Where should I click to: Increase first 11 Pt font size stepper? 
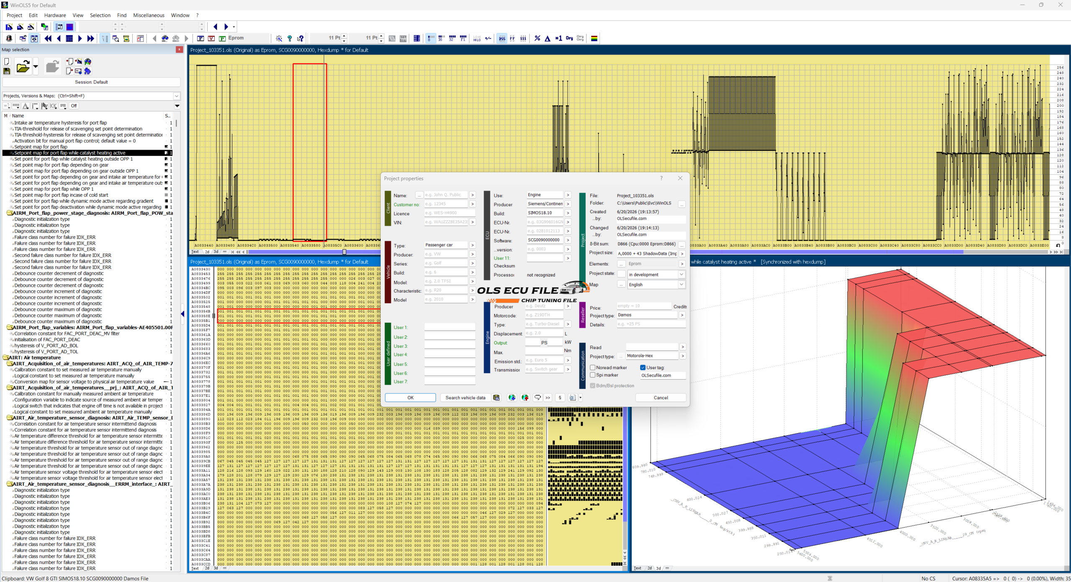344,36
